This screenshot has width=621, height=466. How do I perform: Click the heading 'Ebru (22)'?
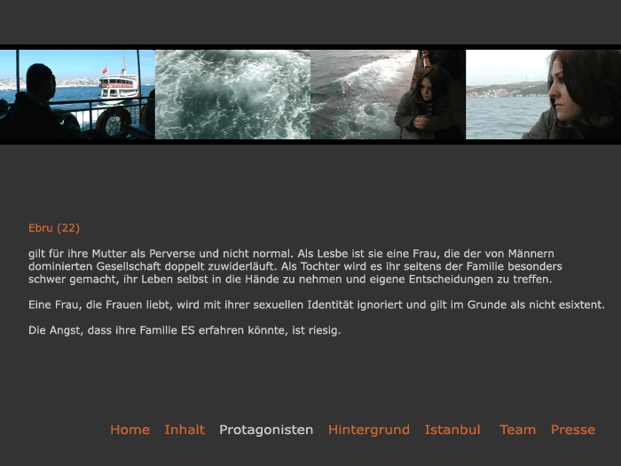pyautogui.click(x=54, y=228)
